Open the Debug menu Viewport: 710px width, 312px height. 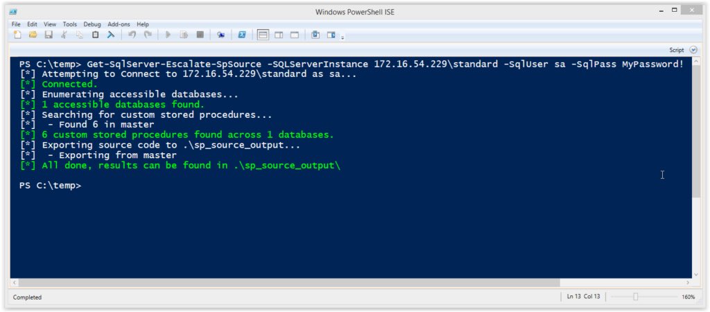pos(92,24)
